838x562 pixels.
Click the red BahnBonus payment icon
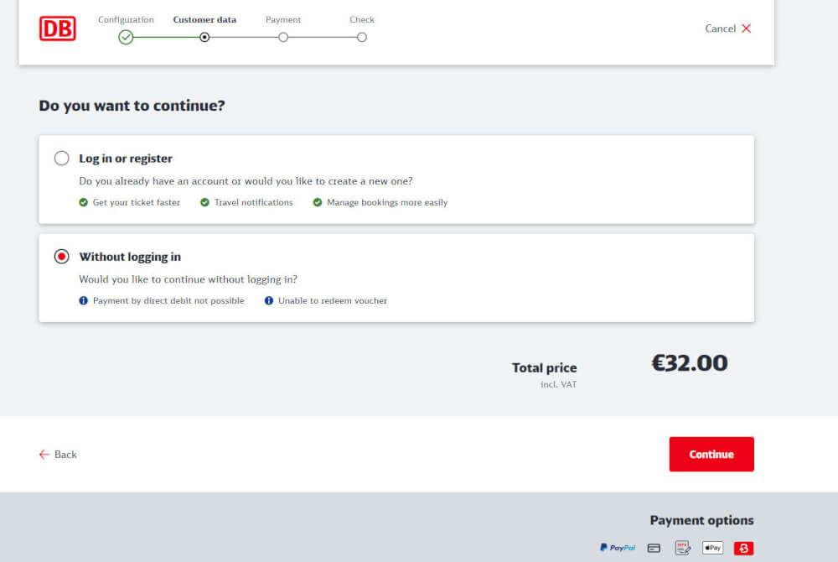pyautogui.click(x=743, y=548)
